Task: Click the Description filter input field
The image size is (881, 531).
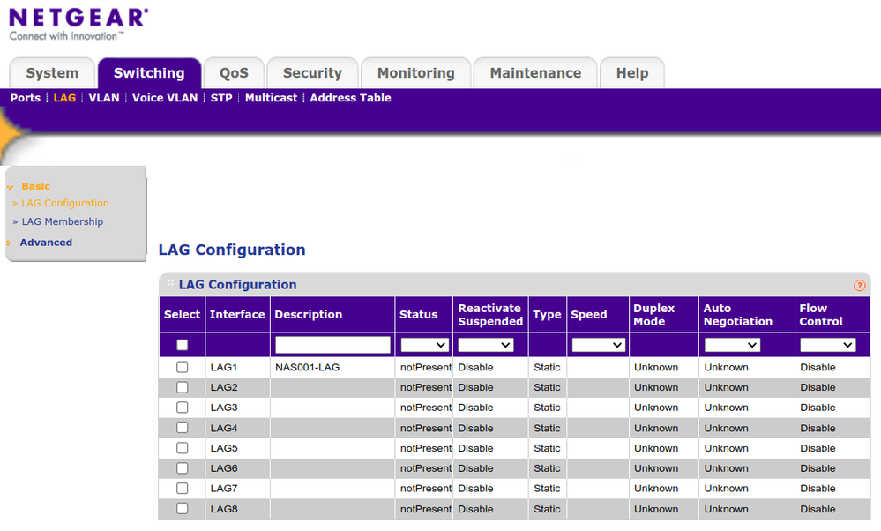Action: (332, 344)
